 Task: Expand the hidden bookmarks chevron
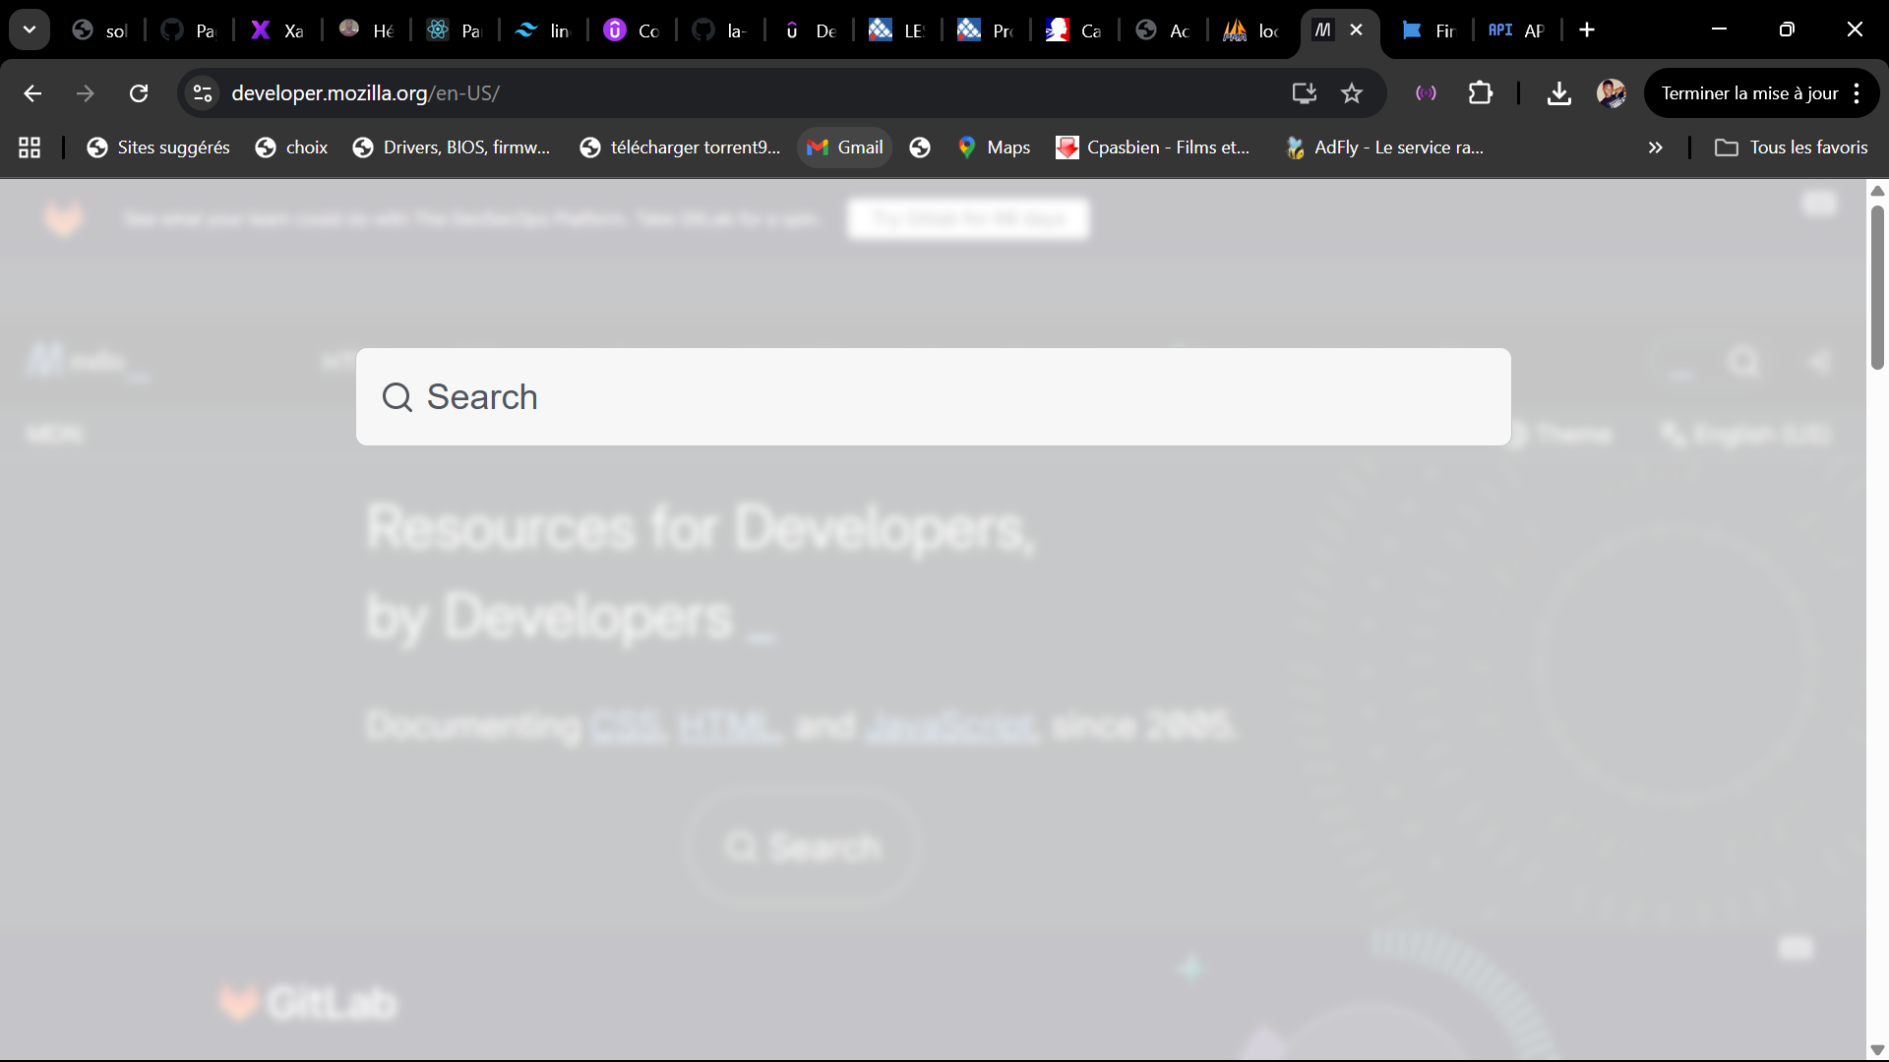click(x=1655, y=147)
